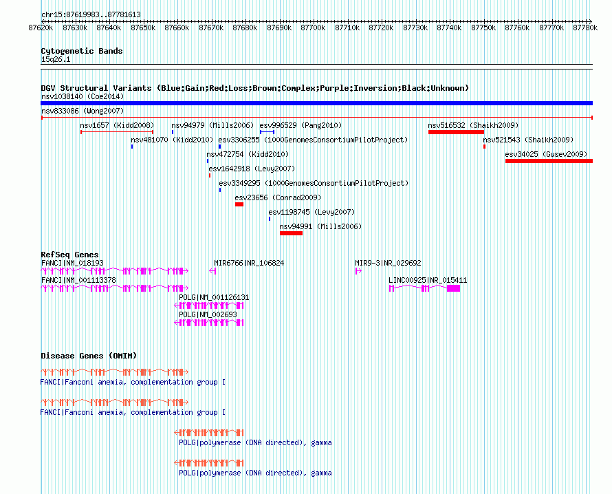Click the 87650k ruler position

click(143, 28)
